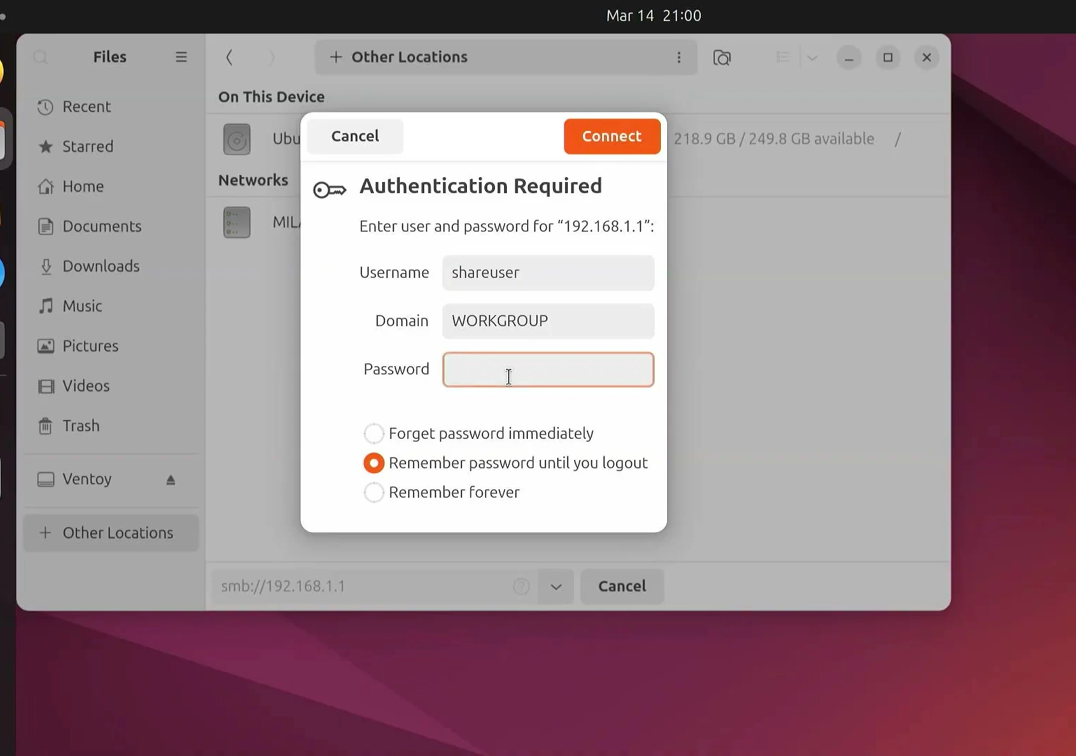Click the 218.9 GB / 249.8 GB available text

point(774,139)
